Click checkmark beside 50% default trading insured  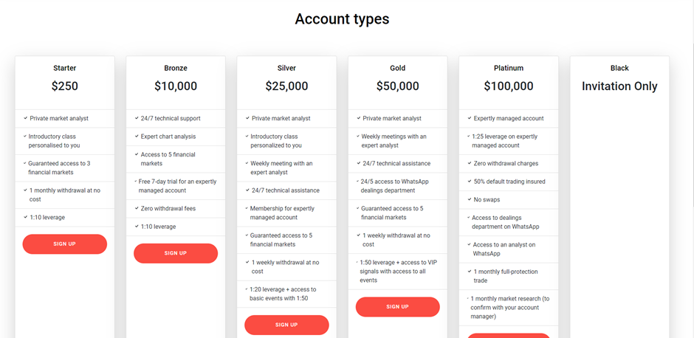point(470,182)
